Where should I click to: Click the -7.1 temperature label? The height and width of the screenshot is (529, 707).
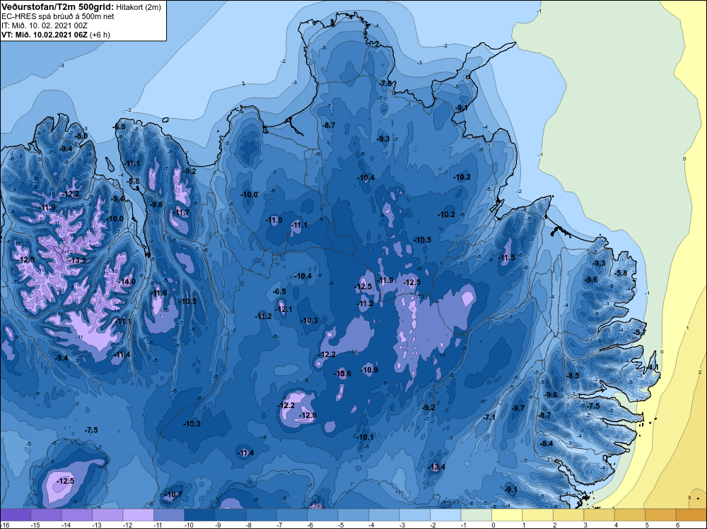(x=489, y=417)
